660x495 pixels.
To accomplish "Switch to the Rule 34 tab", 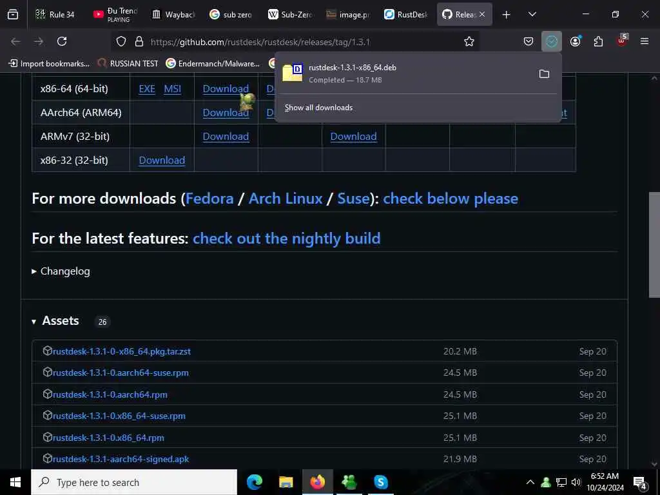I will pyautogui.click(x=55, y=14).
